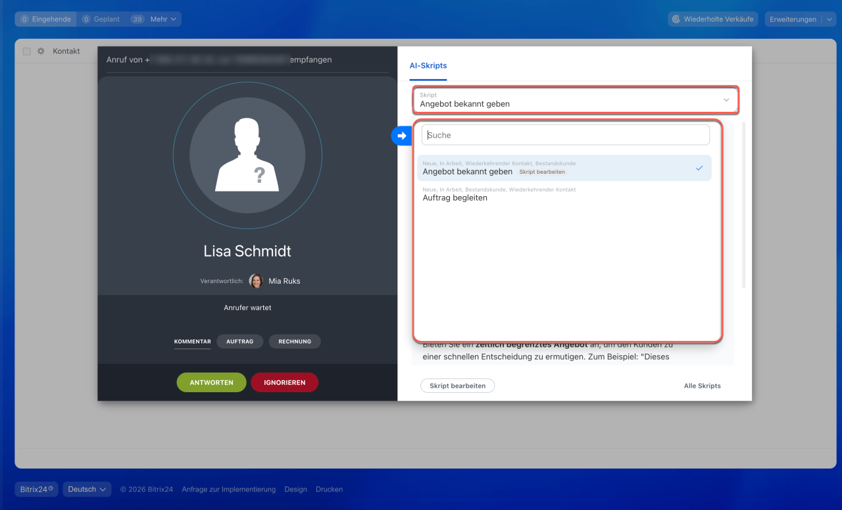Toggle the select-all checkbox by Kontakt

tap(27, 51)
